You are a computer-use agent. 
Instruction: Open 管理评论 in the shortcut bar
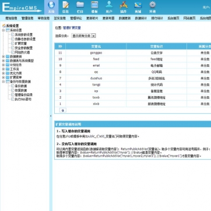coord(76,18)
